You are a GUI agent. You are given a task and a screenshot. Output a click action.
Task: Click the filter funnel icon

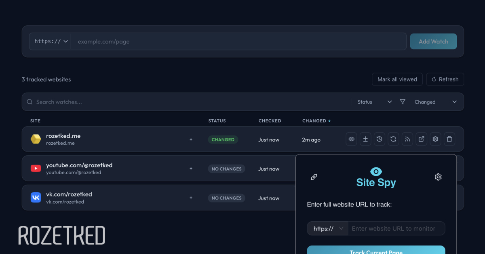tap(403, 102)
